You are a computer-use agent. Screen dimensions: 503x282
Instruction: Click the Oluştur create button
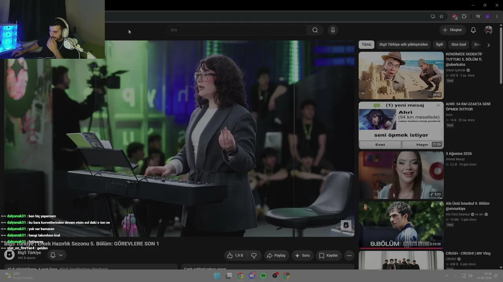[452, 30]
